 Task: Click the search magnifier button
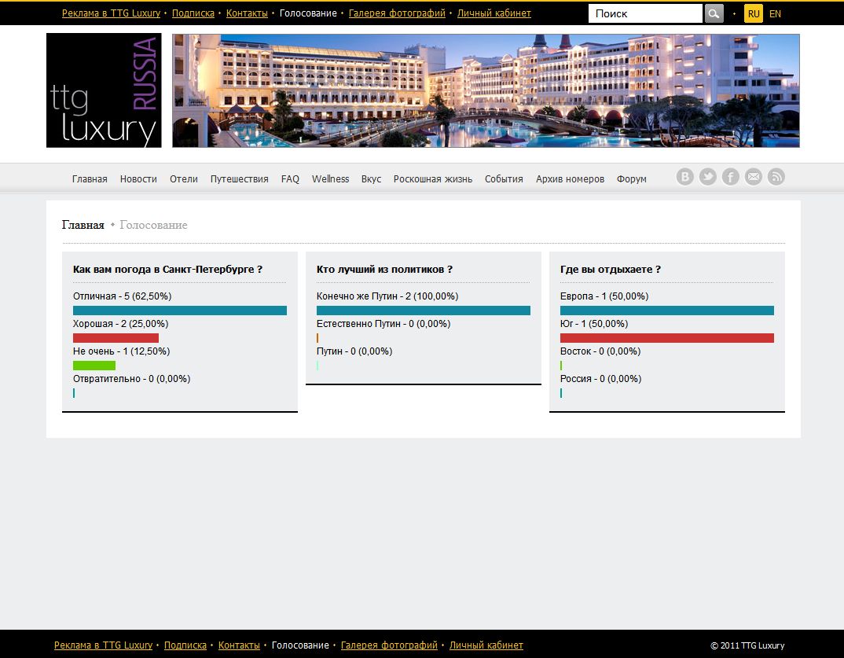[x=714, y=13]
